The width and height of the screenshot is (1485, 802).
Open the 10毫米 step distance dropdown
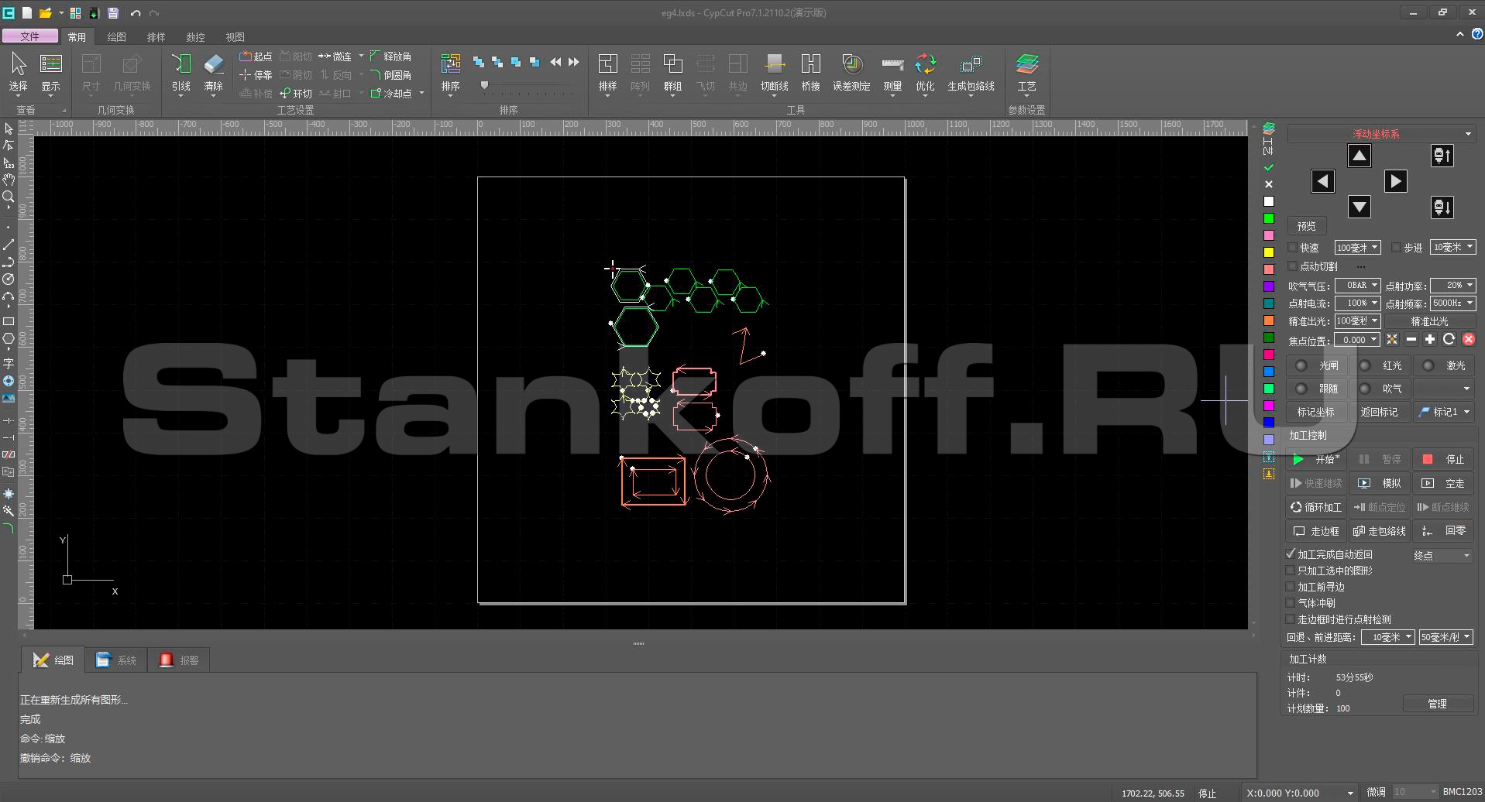[1452, 248]
